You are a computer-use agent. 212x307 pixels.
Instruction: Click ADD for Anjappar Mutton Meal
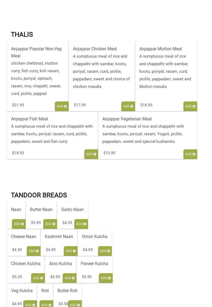tap(190, 106)
